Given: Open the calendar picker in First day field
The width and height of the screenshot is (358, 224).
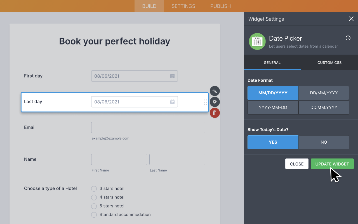Looking at the screenshot, I should click(x=172, y=76).
